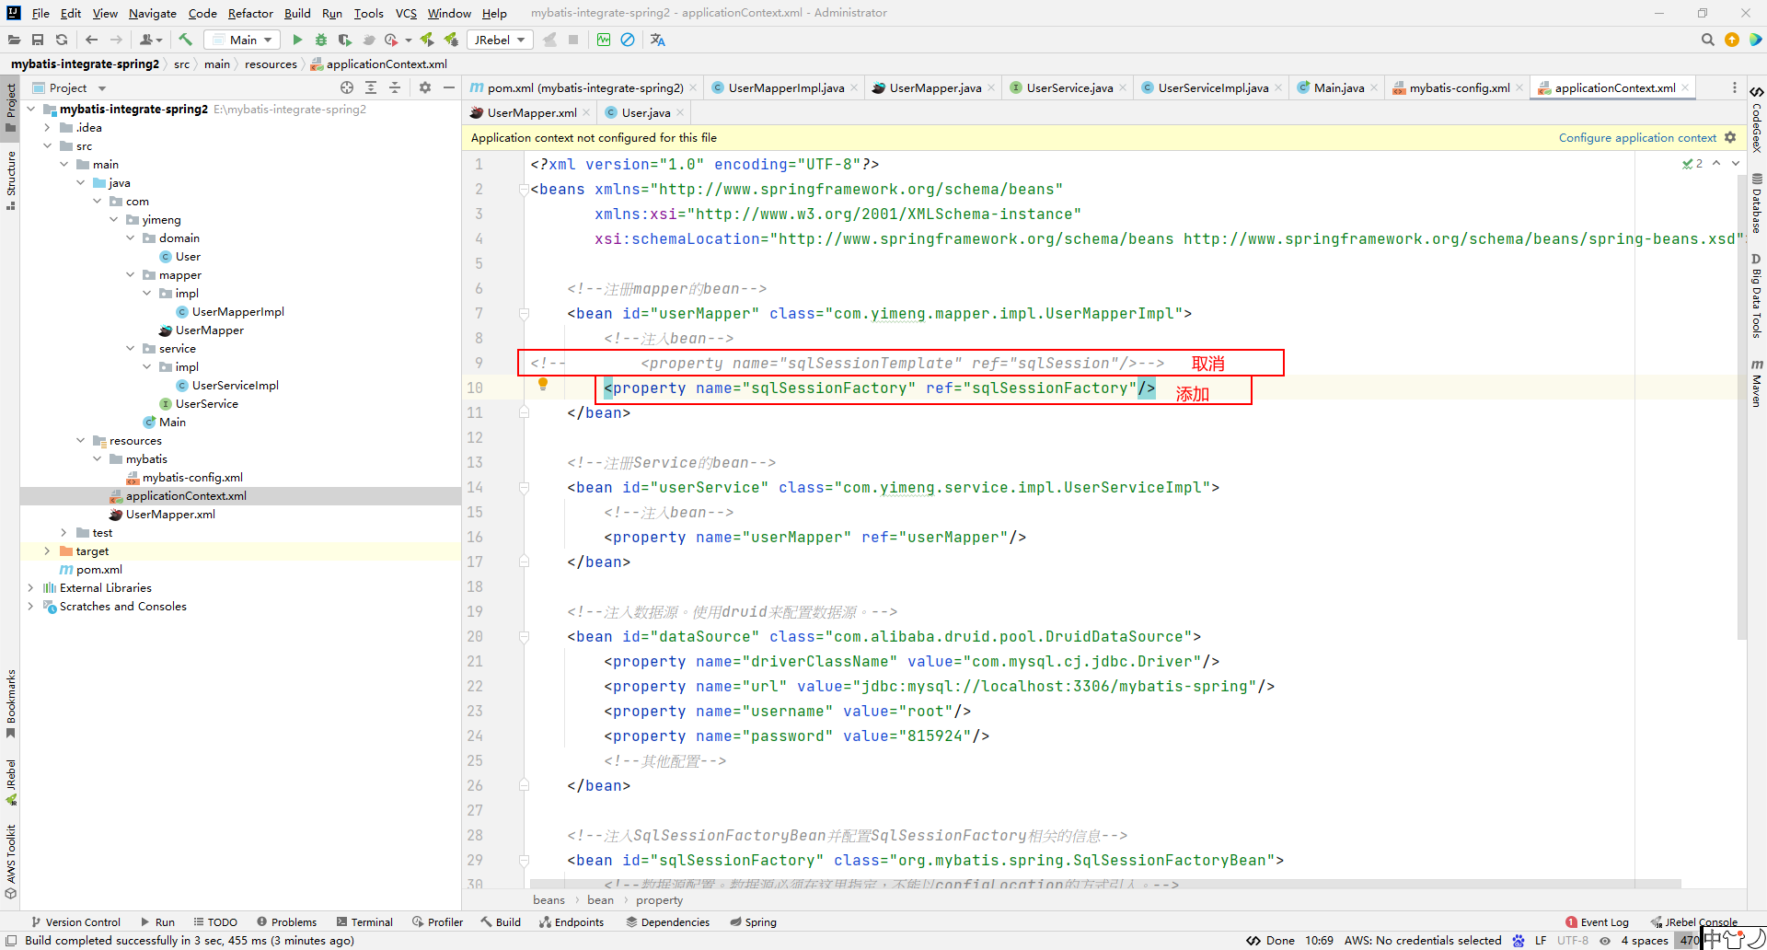Click the blue no-entry circle toolbar icon

tap(628, 40)
